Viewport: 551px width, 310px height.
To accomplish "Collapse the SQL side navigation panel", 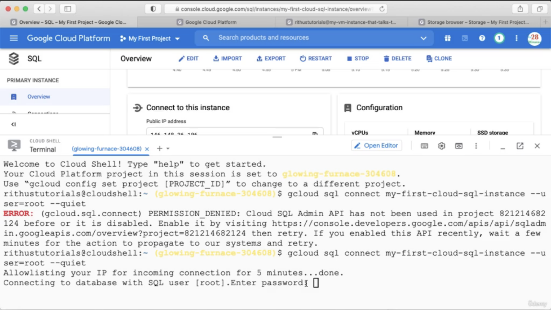I will tap(13, 124).
